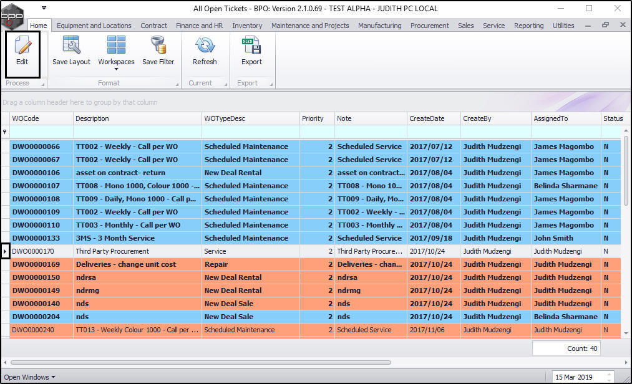Image resolution: width=632 pixels, height=384 pixels.
Task: Open the Reporting tab
Action: click(x=529, y=26)
